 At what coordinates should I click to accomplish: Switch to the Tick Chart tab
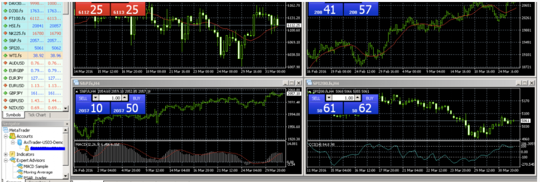[37, 115]
